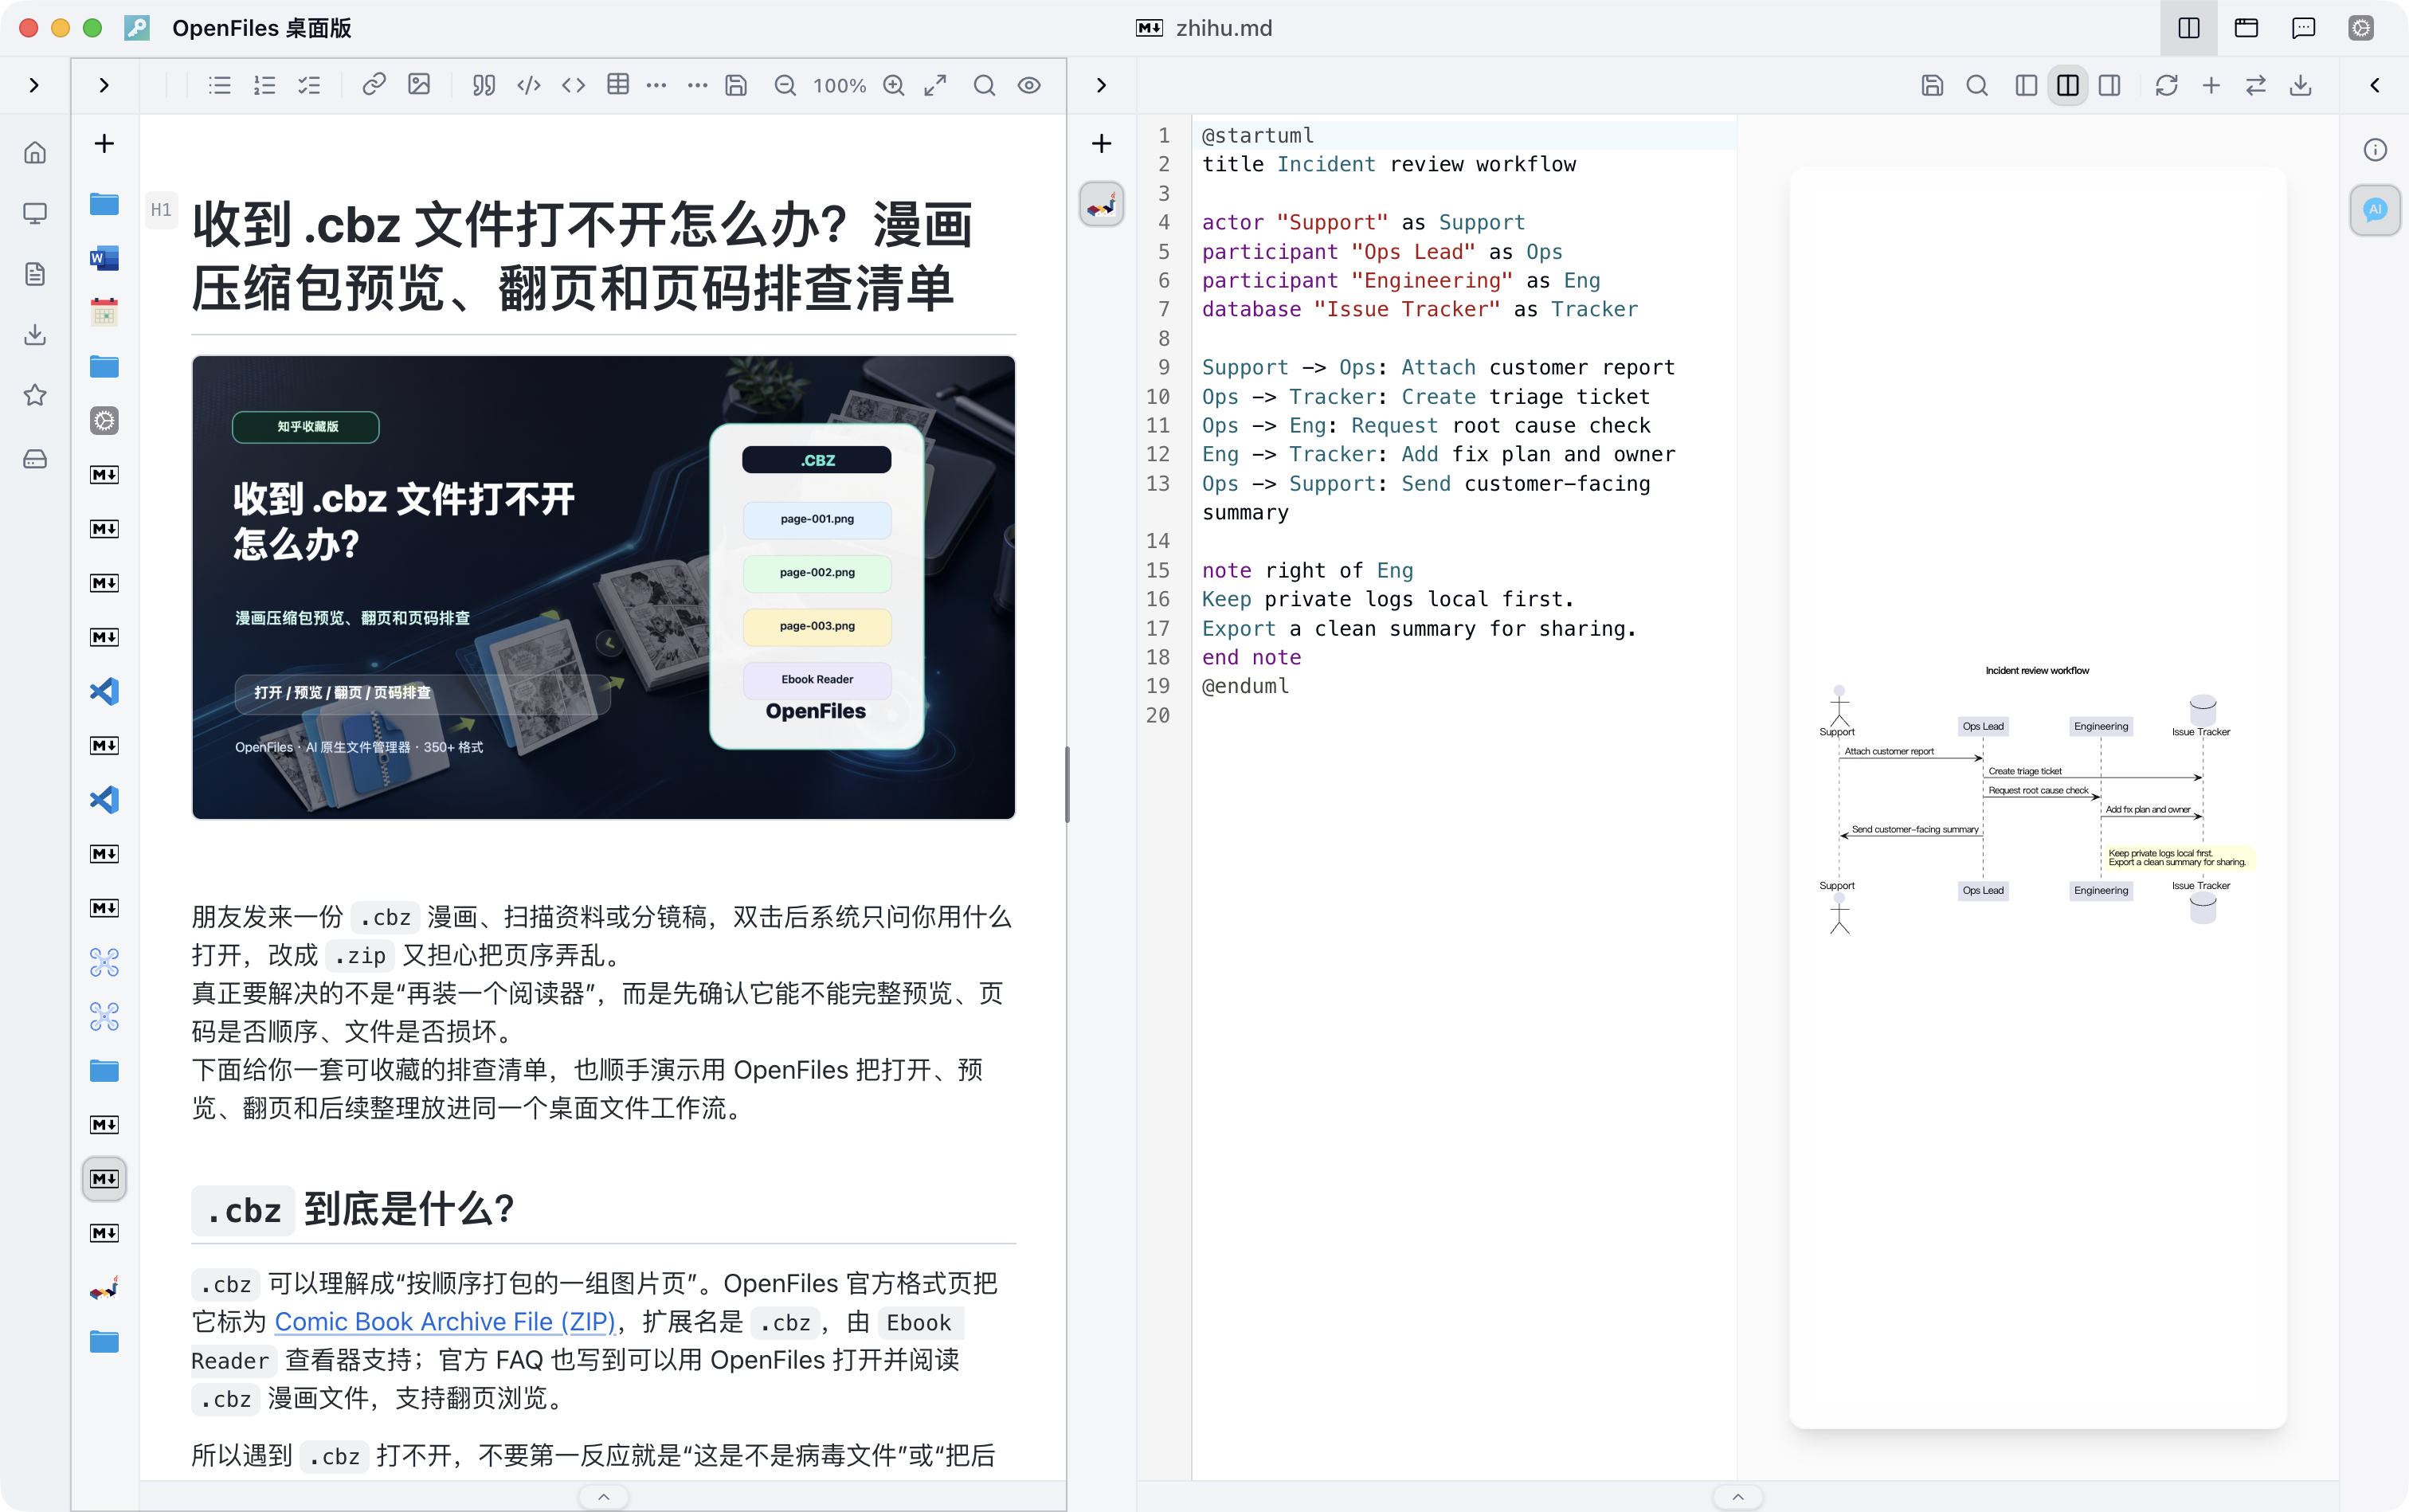
Task: Click the left editor vertical scrollbar
Action: pyautogui.click(x=1067, y=785)
